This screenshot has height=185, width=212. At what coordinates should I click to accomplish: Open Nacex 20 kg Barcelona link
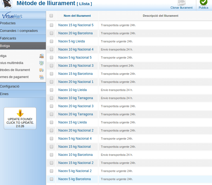[x=75, y=33]
